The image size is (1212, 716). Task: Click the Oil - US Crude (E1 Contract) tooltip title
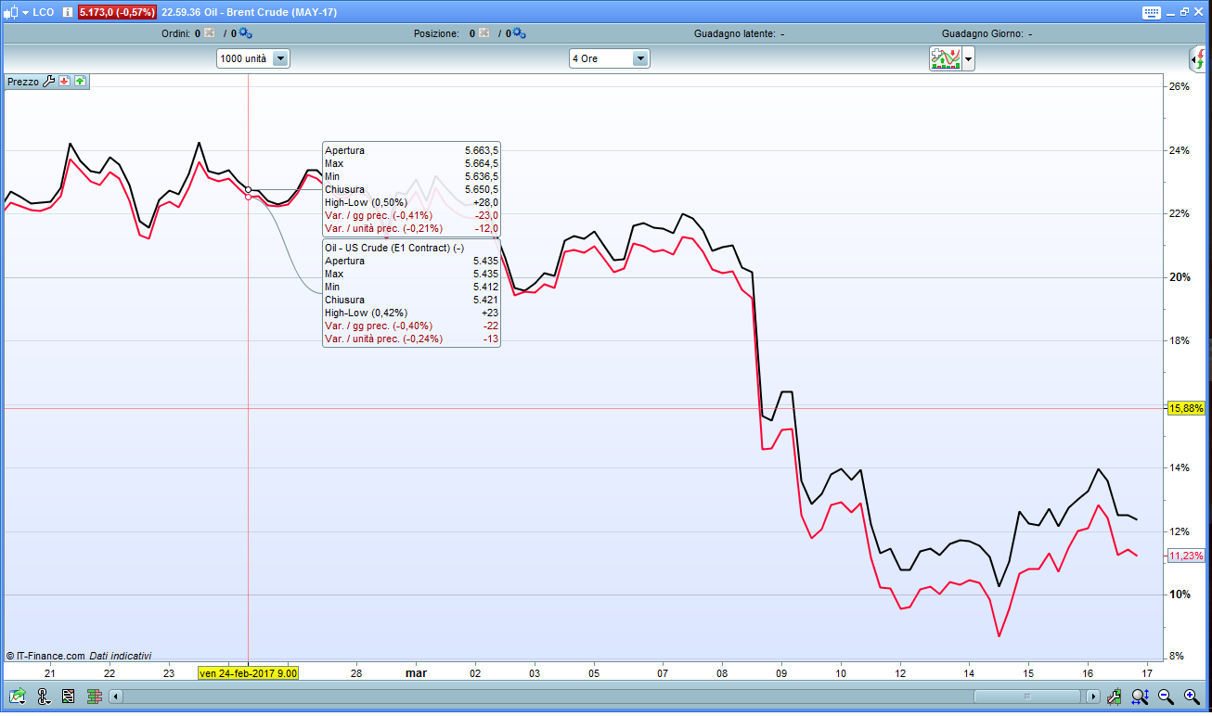394,248
